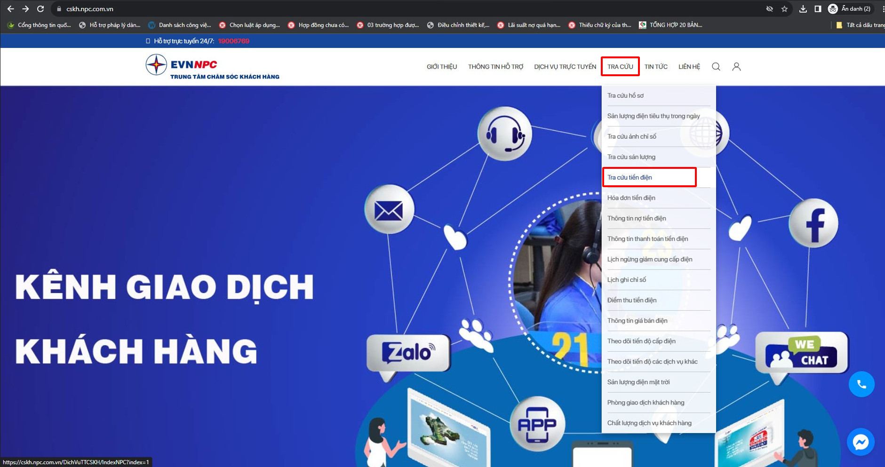Choose Lịch ghi chỉ số entry

click(x=626, y=280)
